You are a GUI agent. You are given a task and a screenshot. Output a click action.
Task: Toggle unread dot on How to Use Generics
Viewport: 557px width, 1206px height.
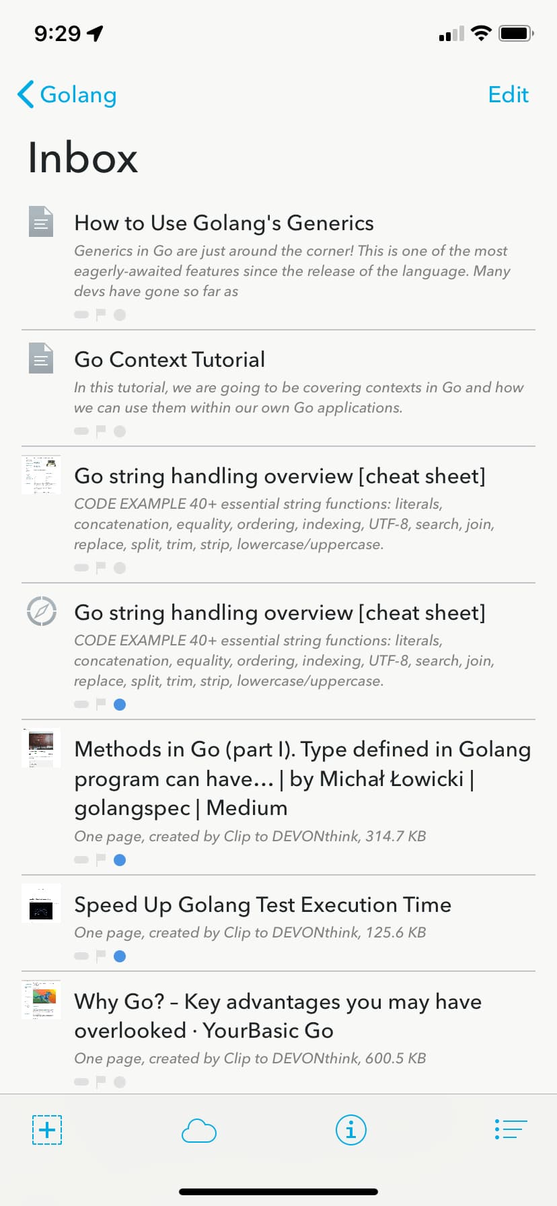pos(120,314)
